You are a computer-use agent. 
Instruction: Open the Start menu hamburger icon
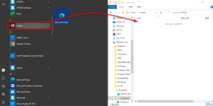coord(3,4)
